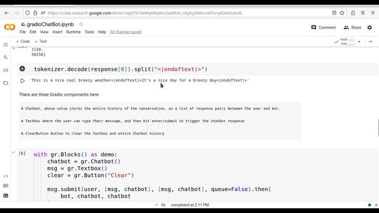The image size is (379, 213).
Task: Go back with the browser back arrow
Action: [7, 13]
